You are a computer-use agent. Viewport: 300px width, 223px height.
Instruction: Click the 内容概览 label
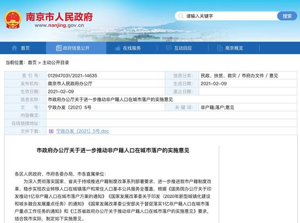coord(31,115)
